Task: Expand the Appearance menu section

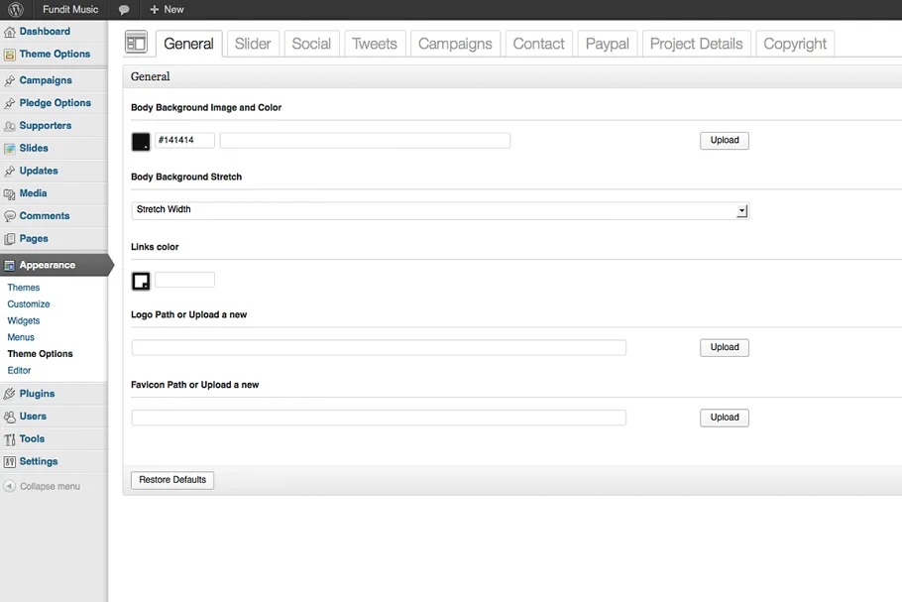Action: [x=48, y=265]
